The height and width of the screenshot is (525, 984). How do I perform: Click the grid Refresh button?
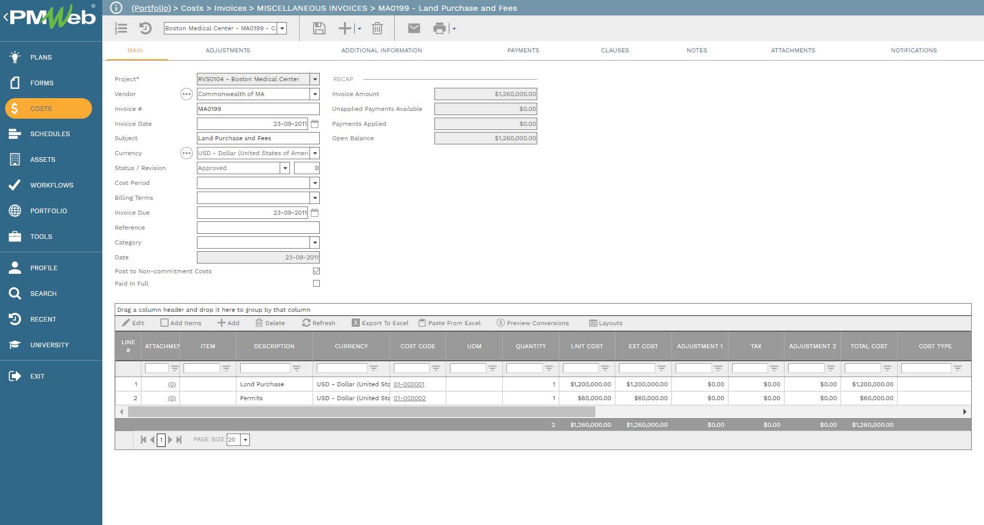[319, 323]
